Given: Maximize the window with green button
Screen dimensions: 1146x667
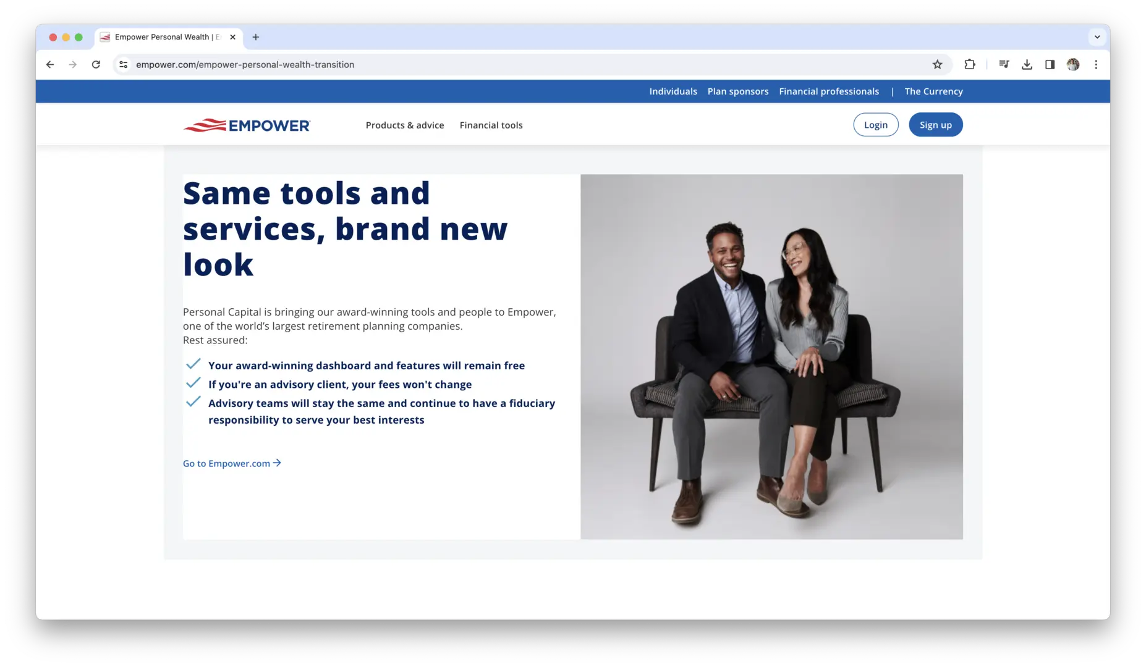Looking at the screenshot, I should 79,37.
